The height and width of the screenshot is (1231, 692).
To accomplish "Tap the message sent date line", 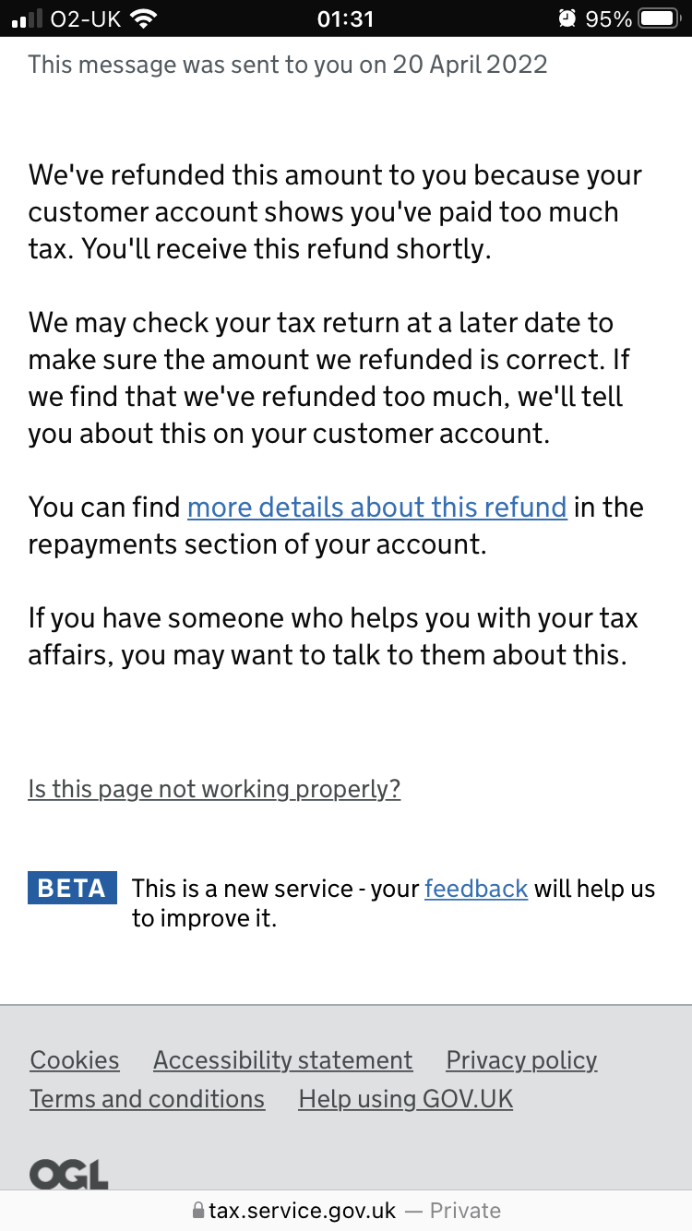I will coord(288,64).
